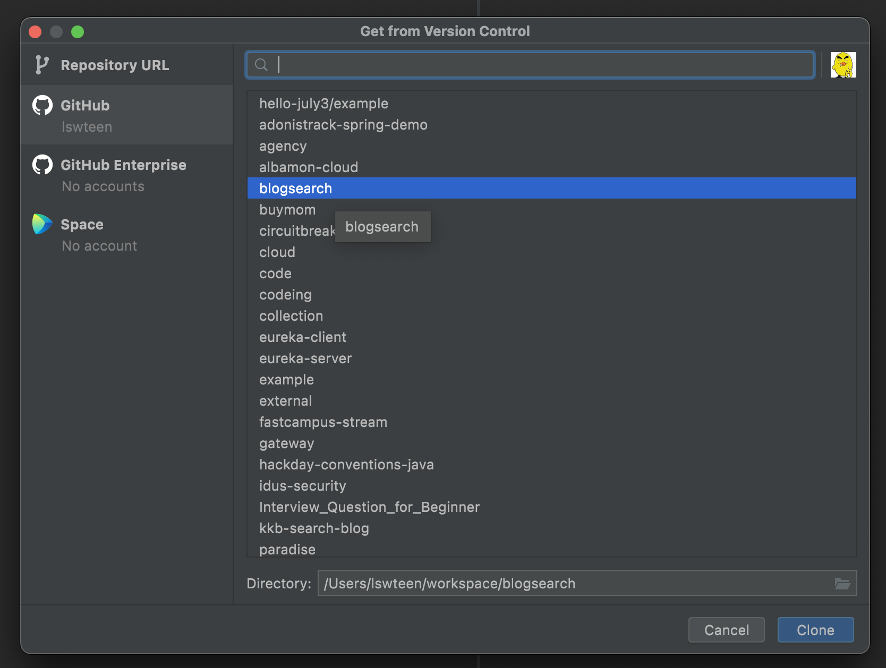Click the Space logo icon
The width and height of the screenshot is (886, 668).
click(x=42, y=224)
